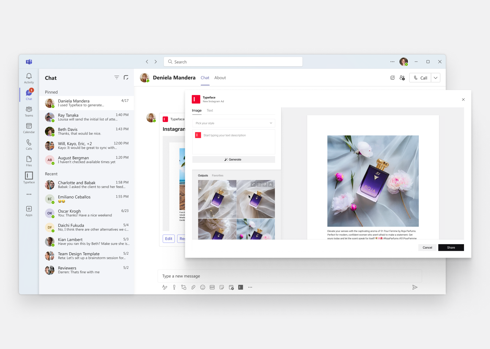Open the Team Design Template chat
490x349 pixels.
87,256
